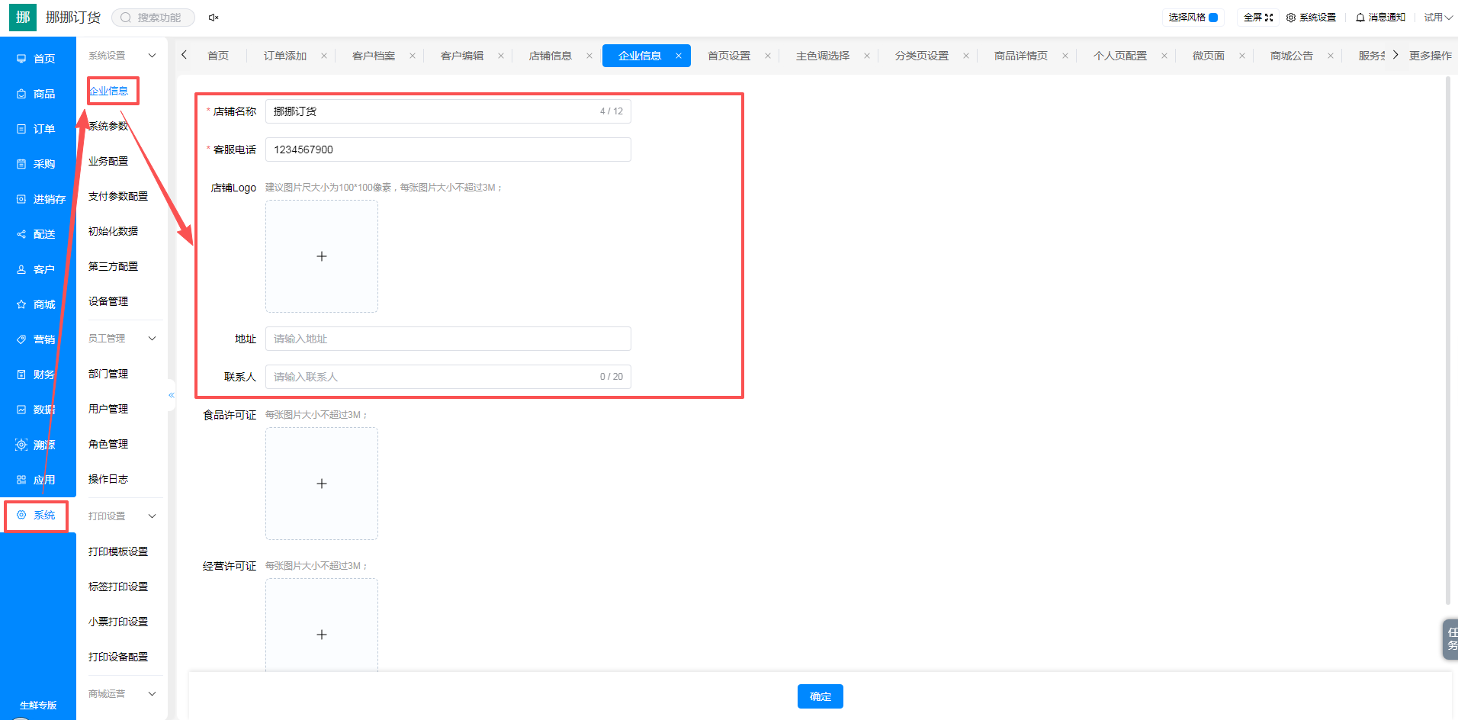Click the 选择风格 blue color swatch
This screenshot has width=1458, height=720.
(x=1213, y=18)
